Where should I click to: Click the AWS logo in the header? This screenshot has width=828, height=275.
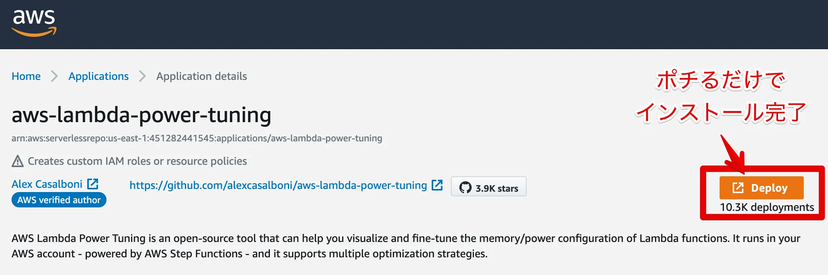34,23
